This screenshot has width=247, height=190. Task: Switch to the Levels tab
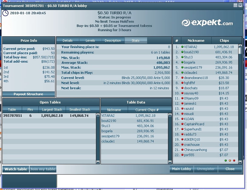(x=90, y=41)
